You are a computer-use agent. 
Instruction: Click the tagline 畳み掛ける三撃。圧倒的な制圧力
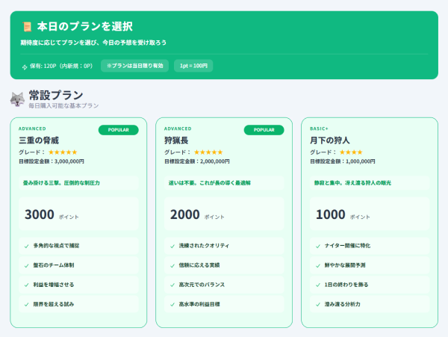coord(61,183)
